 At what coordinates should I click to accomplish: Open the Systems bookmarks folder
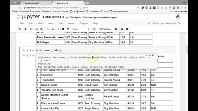click(x=24, y=11)
